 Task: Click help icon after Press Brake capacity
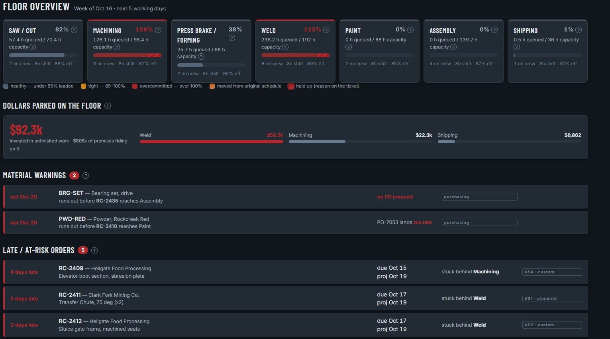click(x=201, y=56)
